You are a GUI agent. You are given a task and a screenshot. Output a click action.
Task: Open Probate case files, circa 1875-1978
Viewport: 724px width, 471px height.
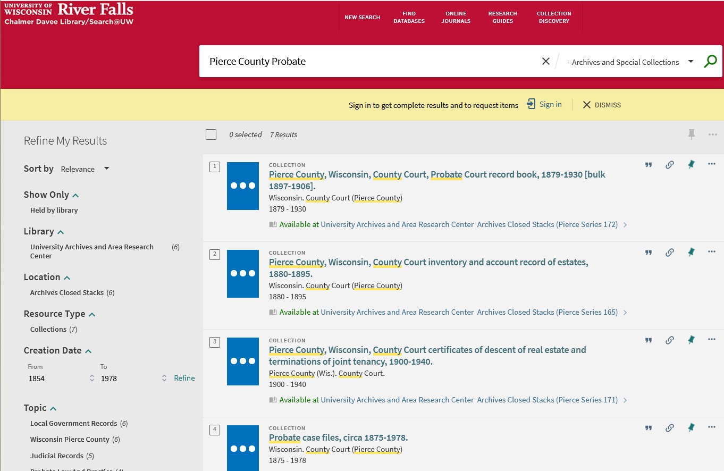click(338, 438)
